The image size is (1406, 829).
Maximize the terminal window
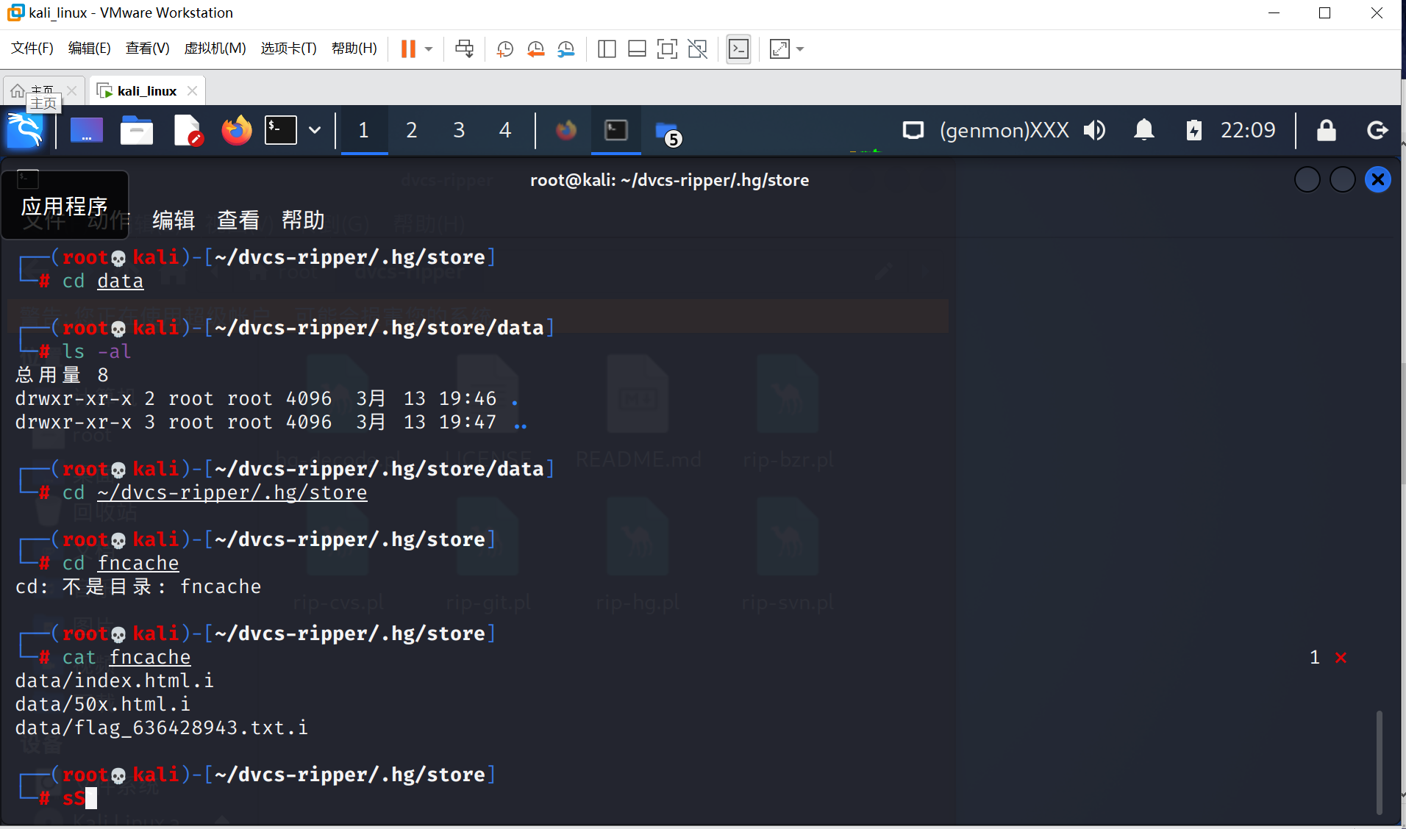pyautogui.click(x=1343, y=179)
